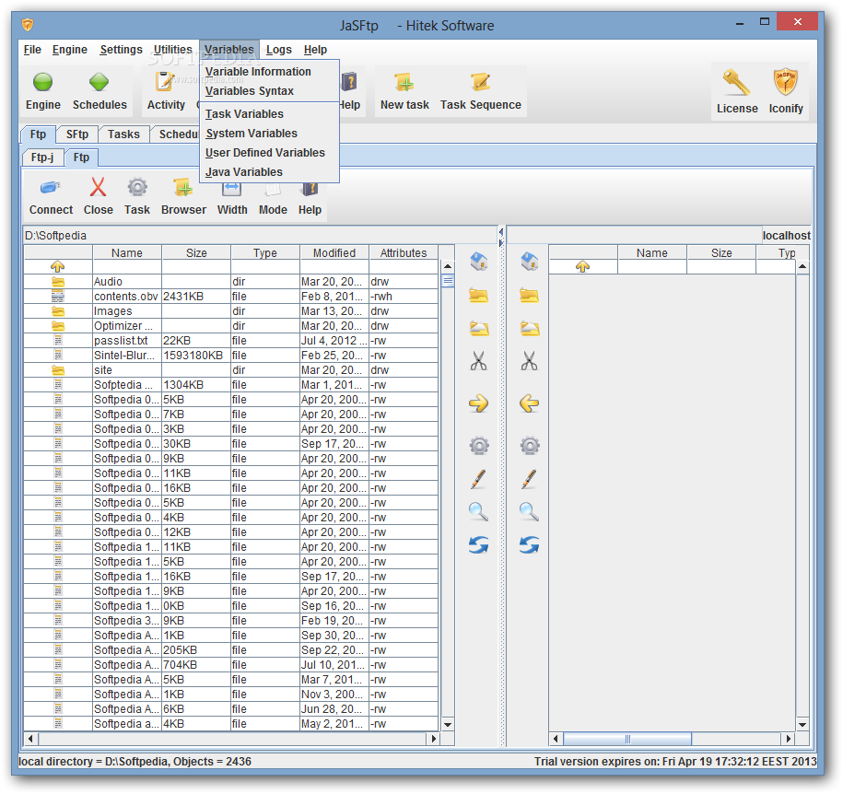Go up local parent directory arrow
This screenshot has width=843, height=794.
pos(57,266)
